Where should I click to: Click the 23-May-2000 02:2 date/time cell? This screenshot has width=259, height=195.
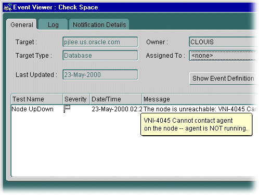click(x=117, y=109)
